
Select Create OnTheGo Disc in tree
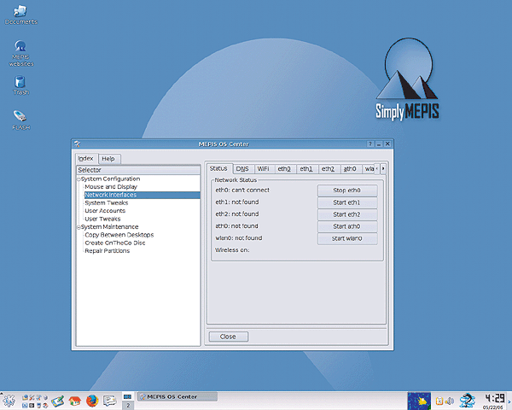pos(115,243)
